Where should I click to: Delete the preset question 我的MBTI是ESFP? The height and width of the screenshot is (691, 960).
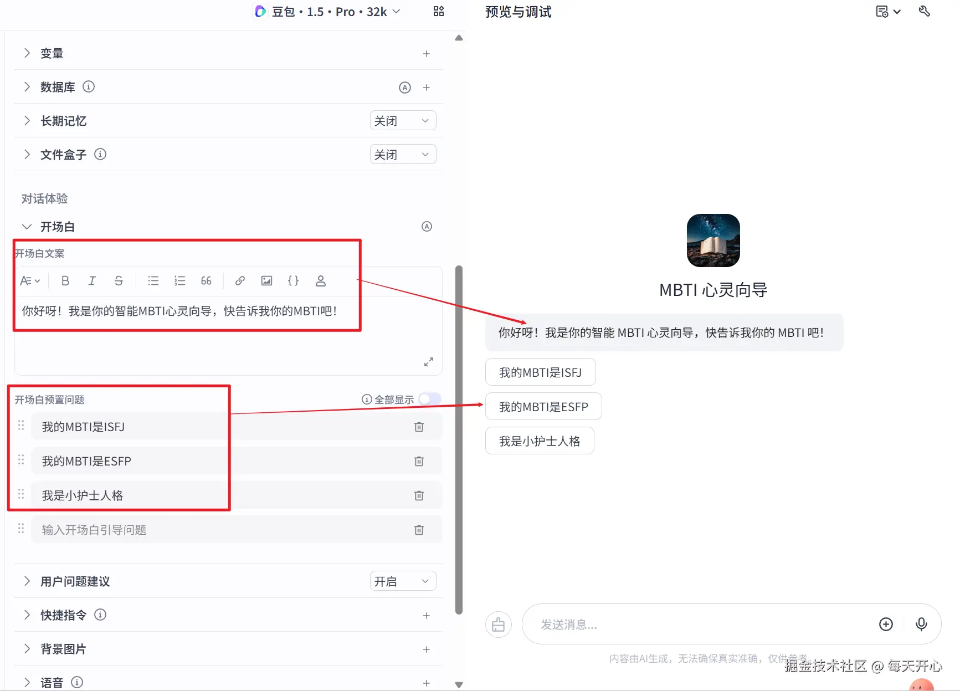pos(419,461)
